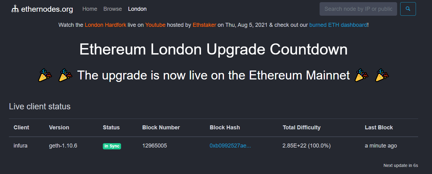Viewport: 432px width, 174px height.
Task: Click the ethernodes network logo icon
Action: pyautogui.click(x=15, y=9)
